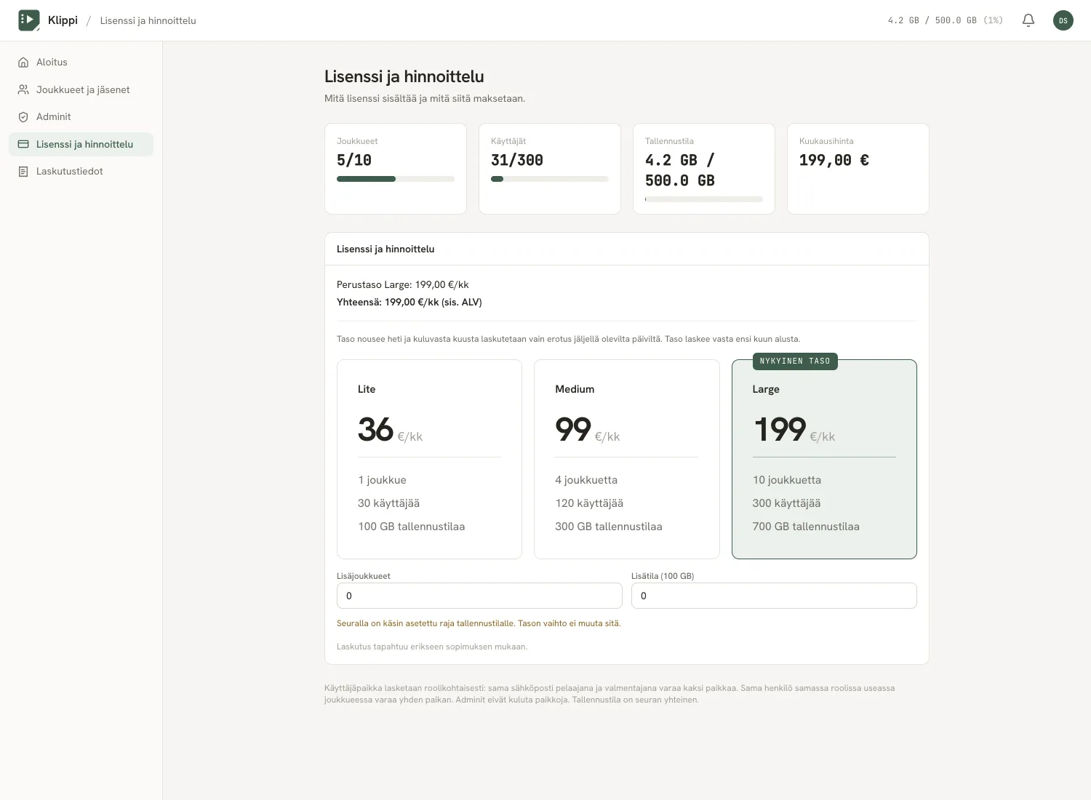Click the Aloitus home icon
The image size is (1091, 800).
pos(23,63)
